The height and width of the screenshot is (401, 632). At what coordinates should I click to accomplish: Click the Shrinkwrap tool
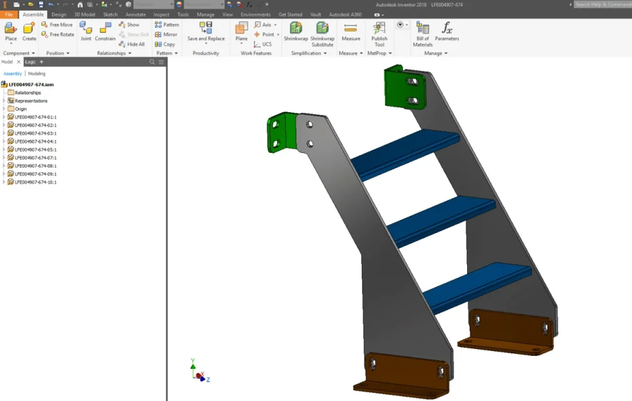(x=296, y=31)
